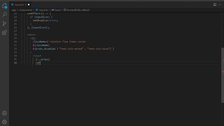
Task: Split the editor to the right
Action: 215,5
